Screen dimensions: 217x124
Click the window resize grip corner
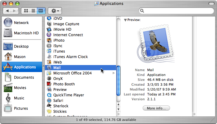[213, 120]
